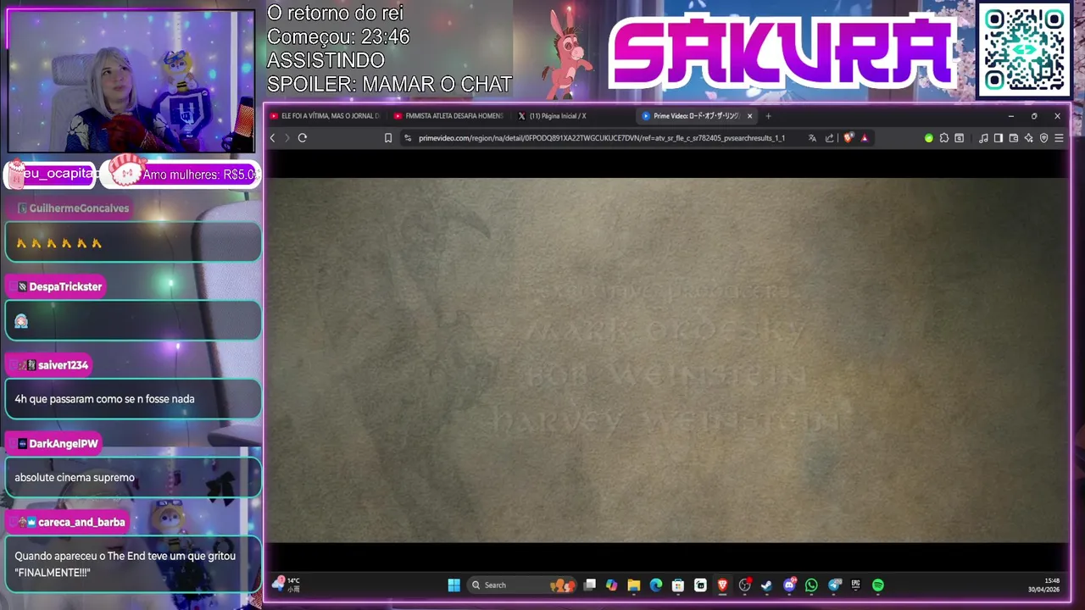Open the browser extensions puzzle icon
1085x610 pixels.
[x=944, y=138]
